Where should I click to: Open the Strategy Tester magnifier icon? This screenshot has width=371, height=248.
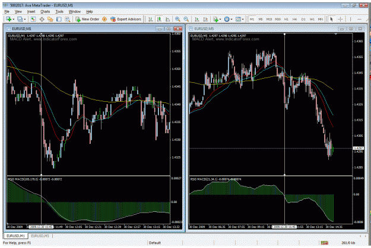(x=68, y=19)
